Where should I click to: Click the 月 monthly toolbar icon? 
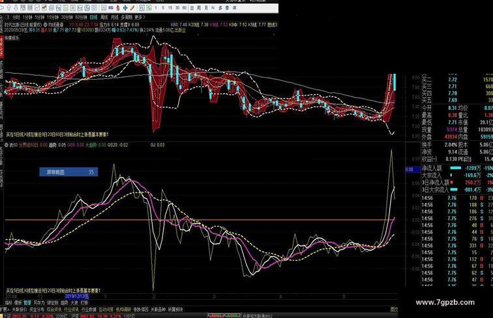point(206,8)
